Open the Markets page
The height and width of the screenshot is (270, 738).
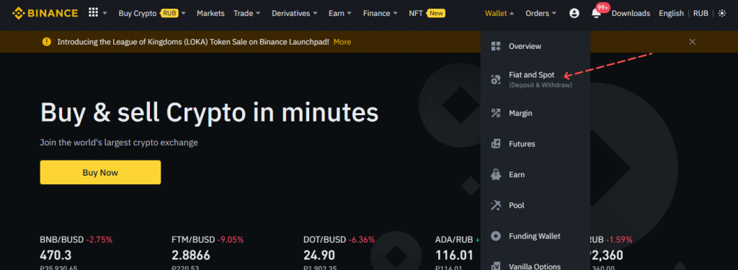pyautogui.click(x=210, y=13)
